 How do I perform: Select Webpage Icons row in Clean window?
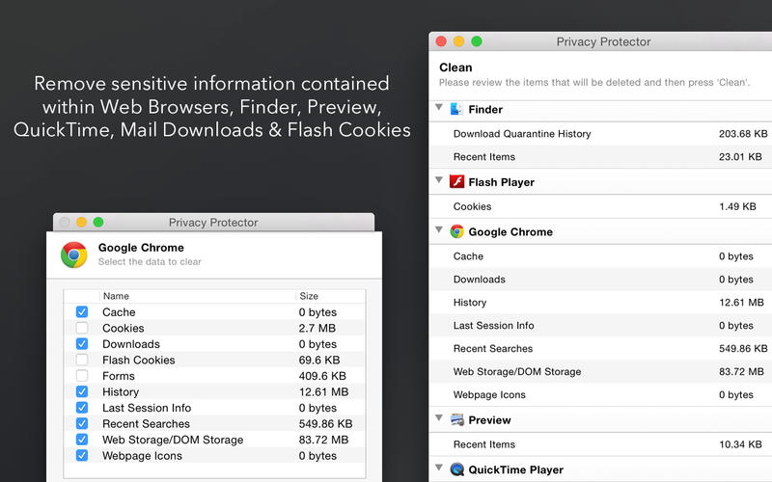coord(601,395)
